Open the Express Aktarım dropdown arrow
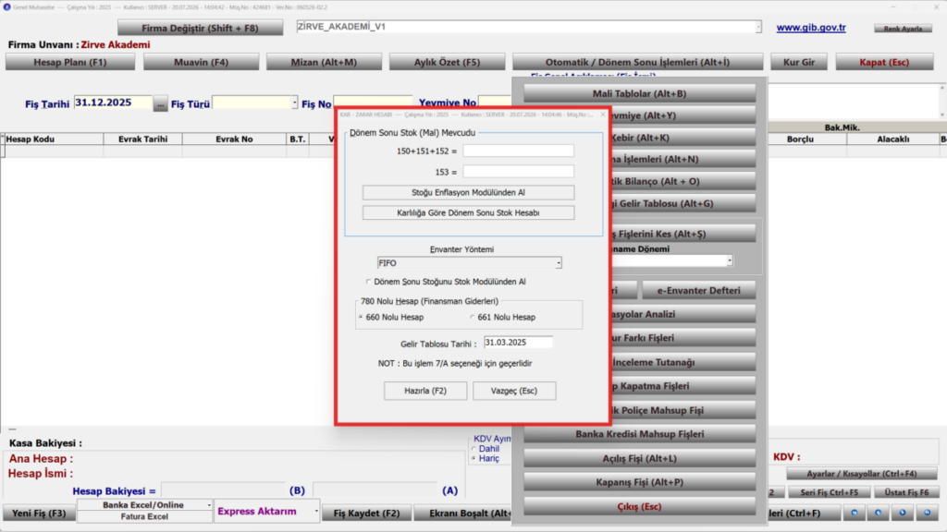The image size is (947, 532). [x=316, y=512]
